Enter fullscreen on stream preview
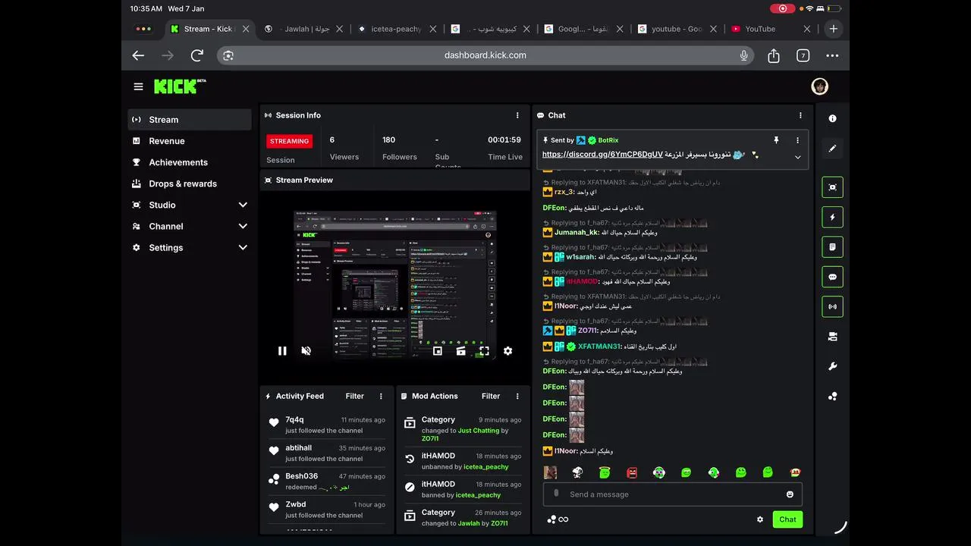The width and height of the screenshot is (971, 546). click(484, 351)
